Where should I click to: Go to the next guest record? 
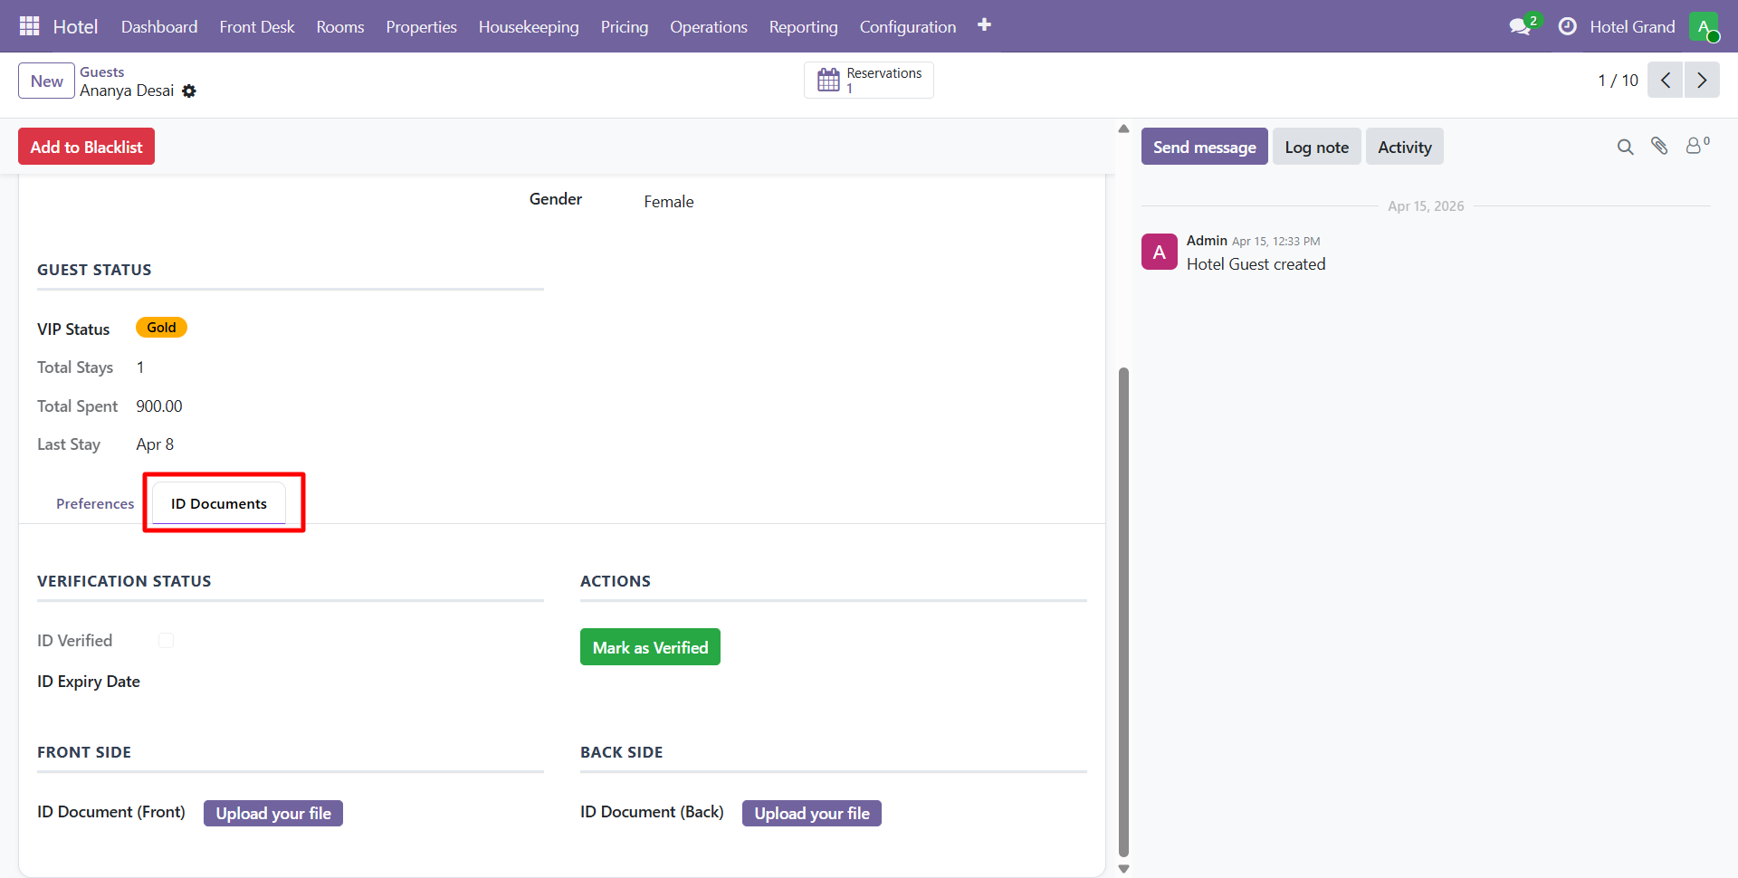coord(1702,80)
